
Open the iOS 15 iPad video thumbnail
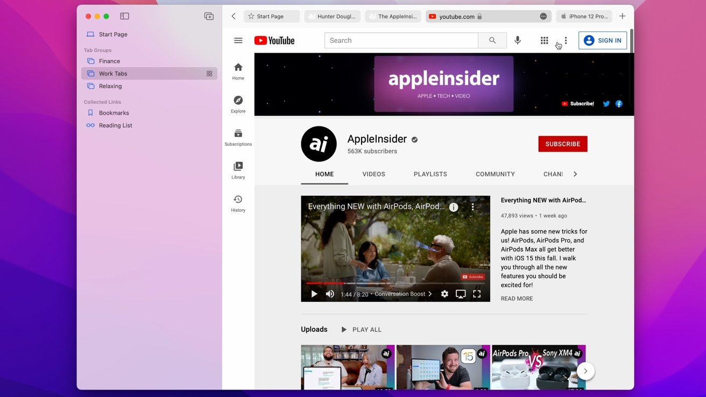point(443,367)
